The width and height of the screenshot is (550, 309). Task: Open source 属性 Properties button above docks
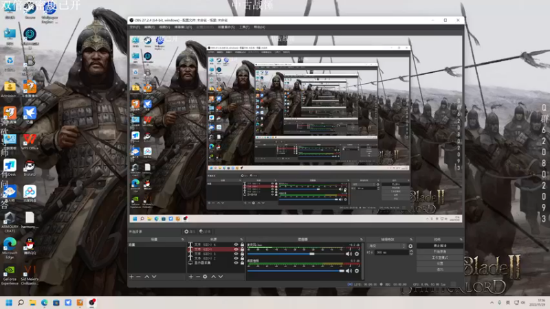(190, 231)
